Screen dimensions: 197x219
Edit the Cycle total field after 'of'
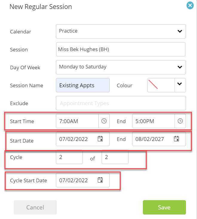(x=115, y=157)
